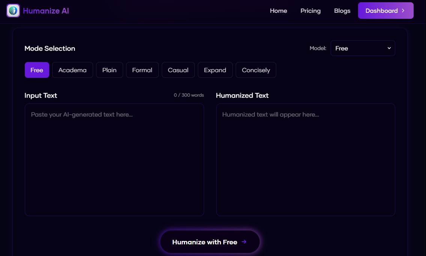
Task: Open the Model dropdown showing Free
Action: [x=362, y=48]
